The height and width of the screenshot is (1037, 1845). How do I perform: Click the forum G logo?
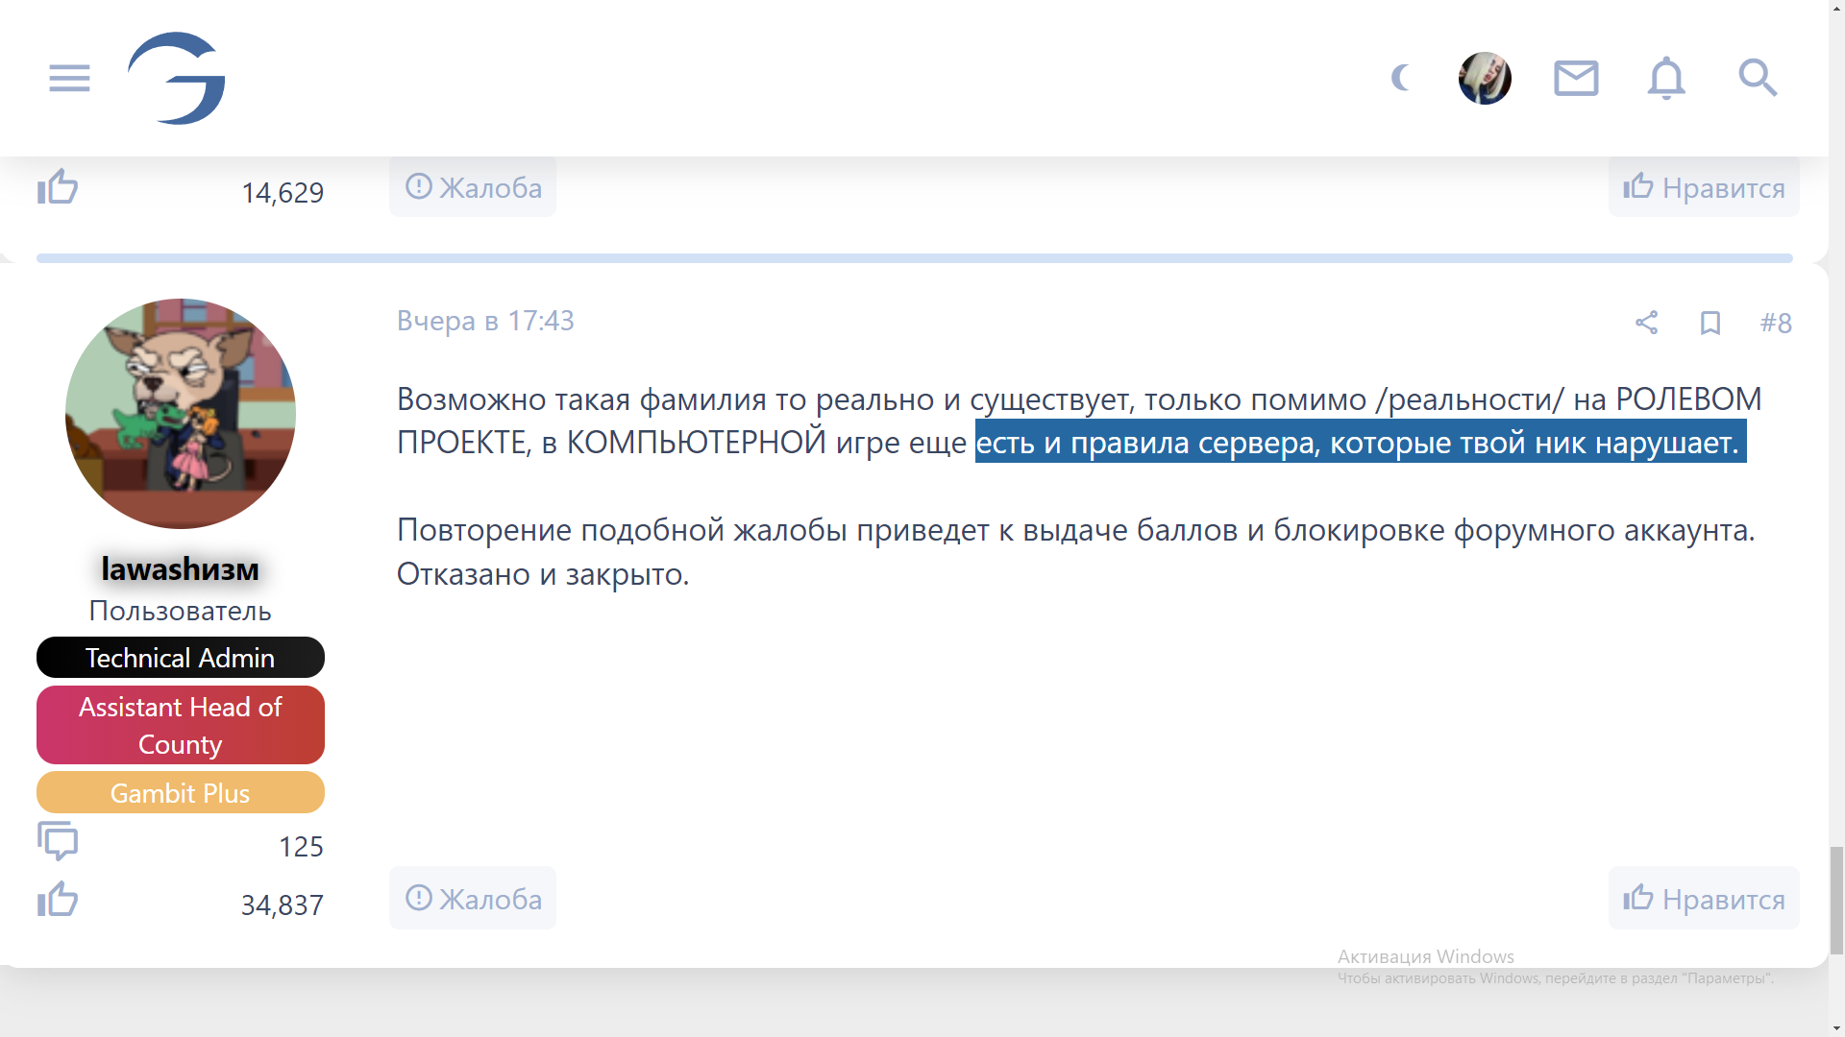tap(177, 78)
